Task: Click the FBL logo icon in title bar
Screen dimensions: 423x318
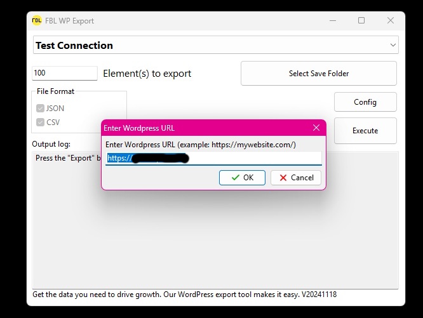Action: pos(37,20)
